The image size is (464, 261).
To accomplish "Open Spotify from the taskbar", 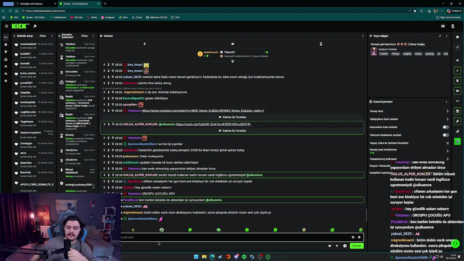I will point(244,257).
